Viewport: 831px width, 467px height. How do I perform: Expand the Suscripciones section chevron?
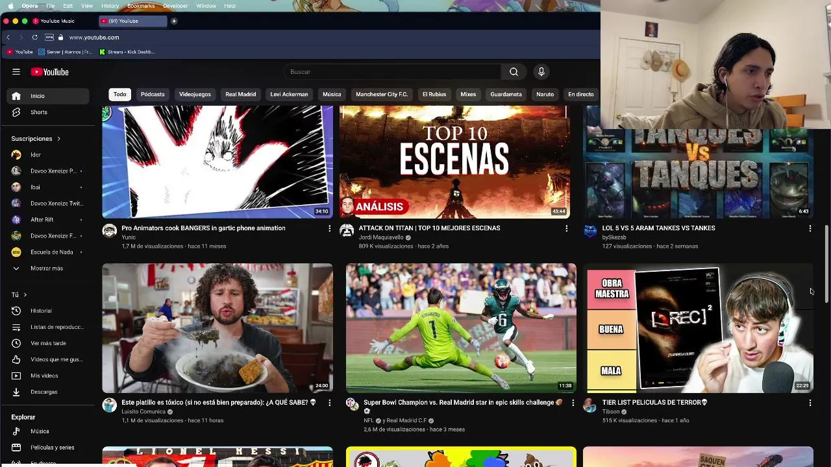coord(58,139)
